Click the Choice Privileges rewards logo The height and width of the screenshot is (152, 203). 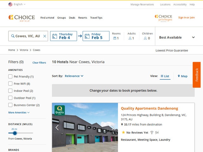click(163, 18)
